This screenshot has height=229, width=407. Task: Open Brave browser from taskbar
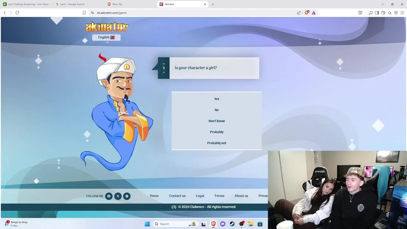(x=213, y=224)
